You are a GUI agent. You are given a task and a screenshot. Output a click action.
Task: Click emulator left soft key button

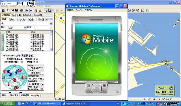click(x=89, y=85)
